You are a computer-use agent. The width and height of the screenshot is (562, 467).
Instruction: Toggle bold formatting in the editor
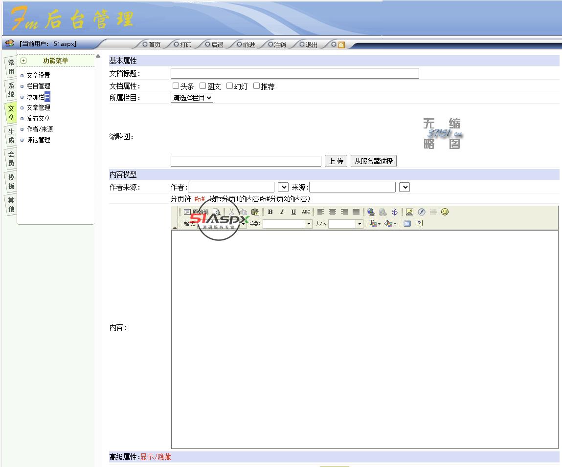(x=270, y=212)
